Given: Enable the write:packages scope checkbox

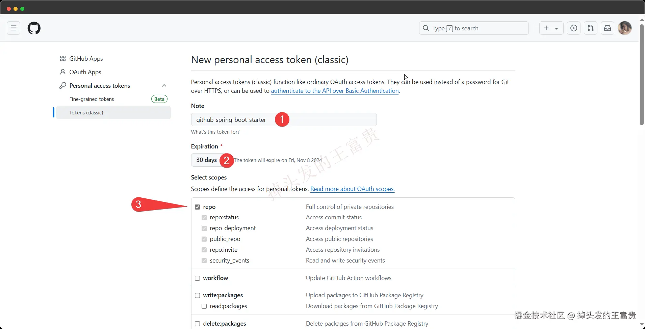Looking at the screenshot, I should (x=198, y=296).
